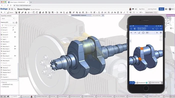
Task: Open the Assembly contexts None dropdown
Action: 8,19
